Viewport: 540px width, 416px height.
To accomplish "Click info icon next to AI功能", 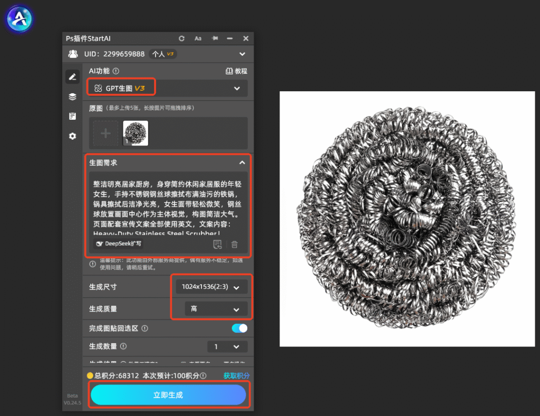I will (x=116, y=71).
